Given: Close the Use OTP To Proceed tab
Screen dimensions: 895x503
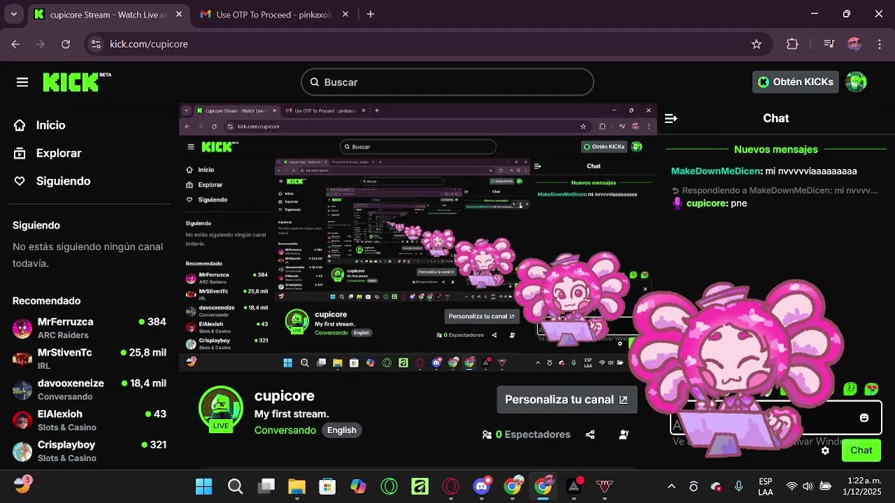Looking at the screenshot, I should point(345,15).
